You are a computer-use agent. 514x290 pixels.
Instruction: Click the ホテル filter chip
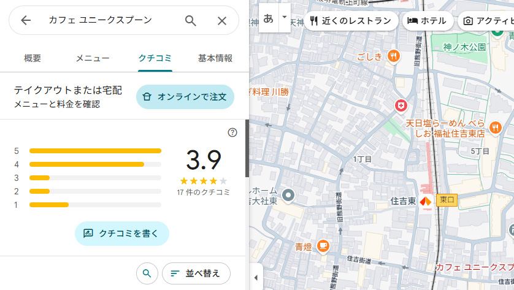tap(428, 21)
